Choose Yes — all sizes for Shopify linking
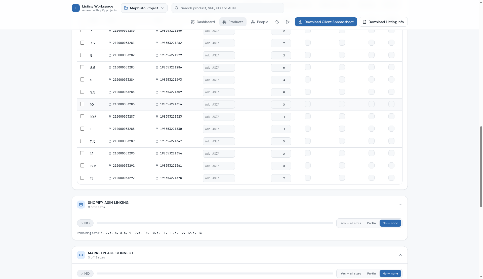483x279 pixels. click(x=351, y=223)
